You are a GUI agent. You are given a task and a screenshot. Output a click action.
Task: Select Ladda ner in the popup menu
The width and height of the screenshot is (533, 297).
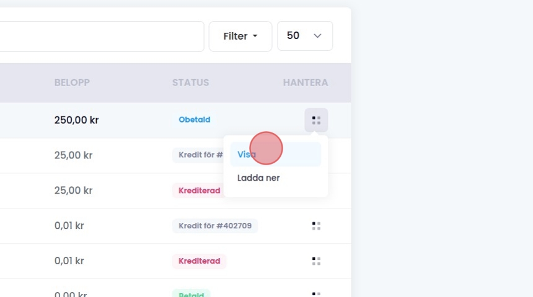(x=258, y=178)
